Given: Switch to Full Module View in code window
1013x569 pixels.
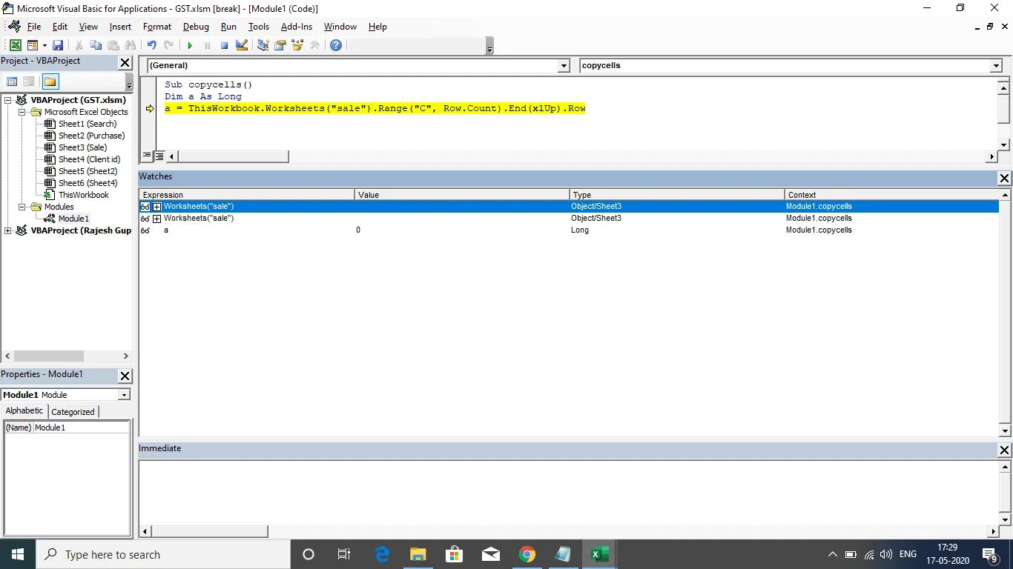Looking at the screenshot, I should (x=159, y=156).
